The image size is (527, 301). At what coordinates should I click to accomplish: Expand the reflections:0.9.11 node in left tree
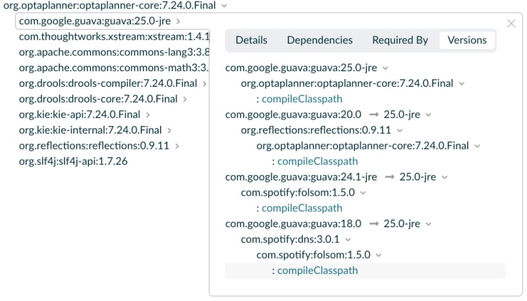pyautogui.click(x=177, y=146)
